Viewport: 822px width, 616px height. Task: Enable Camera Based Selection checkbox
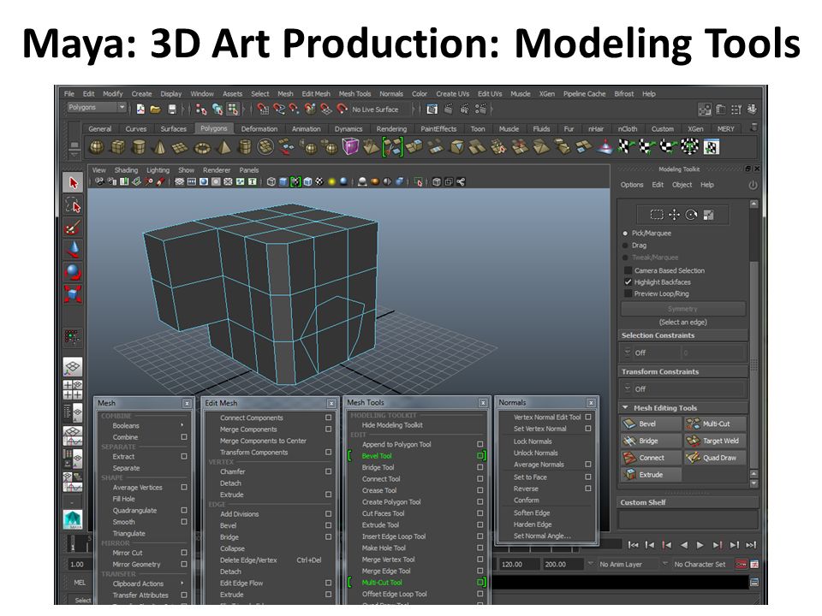pos(628,270)
